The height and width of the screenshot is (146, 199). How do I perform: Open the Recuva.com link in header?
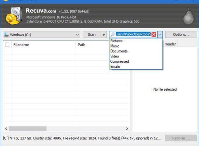click(x=41, y=11)
